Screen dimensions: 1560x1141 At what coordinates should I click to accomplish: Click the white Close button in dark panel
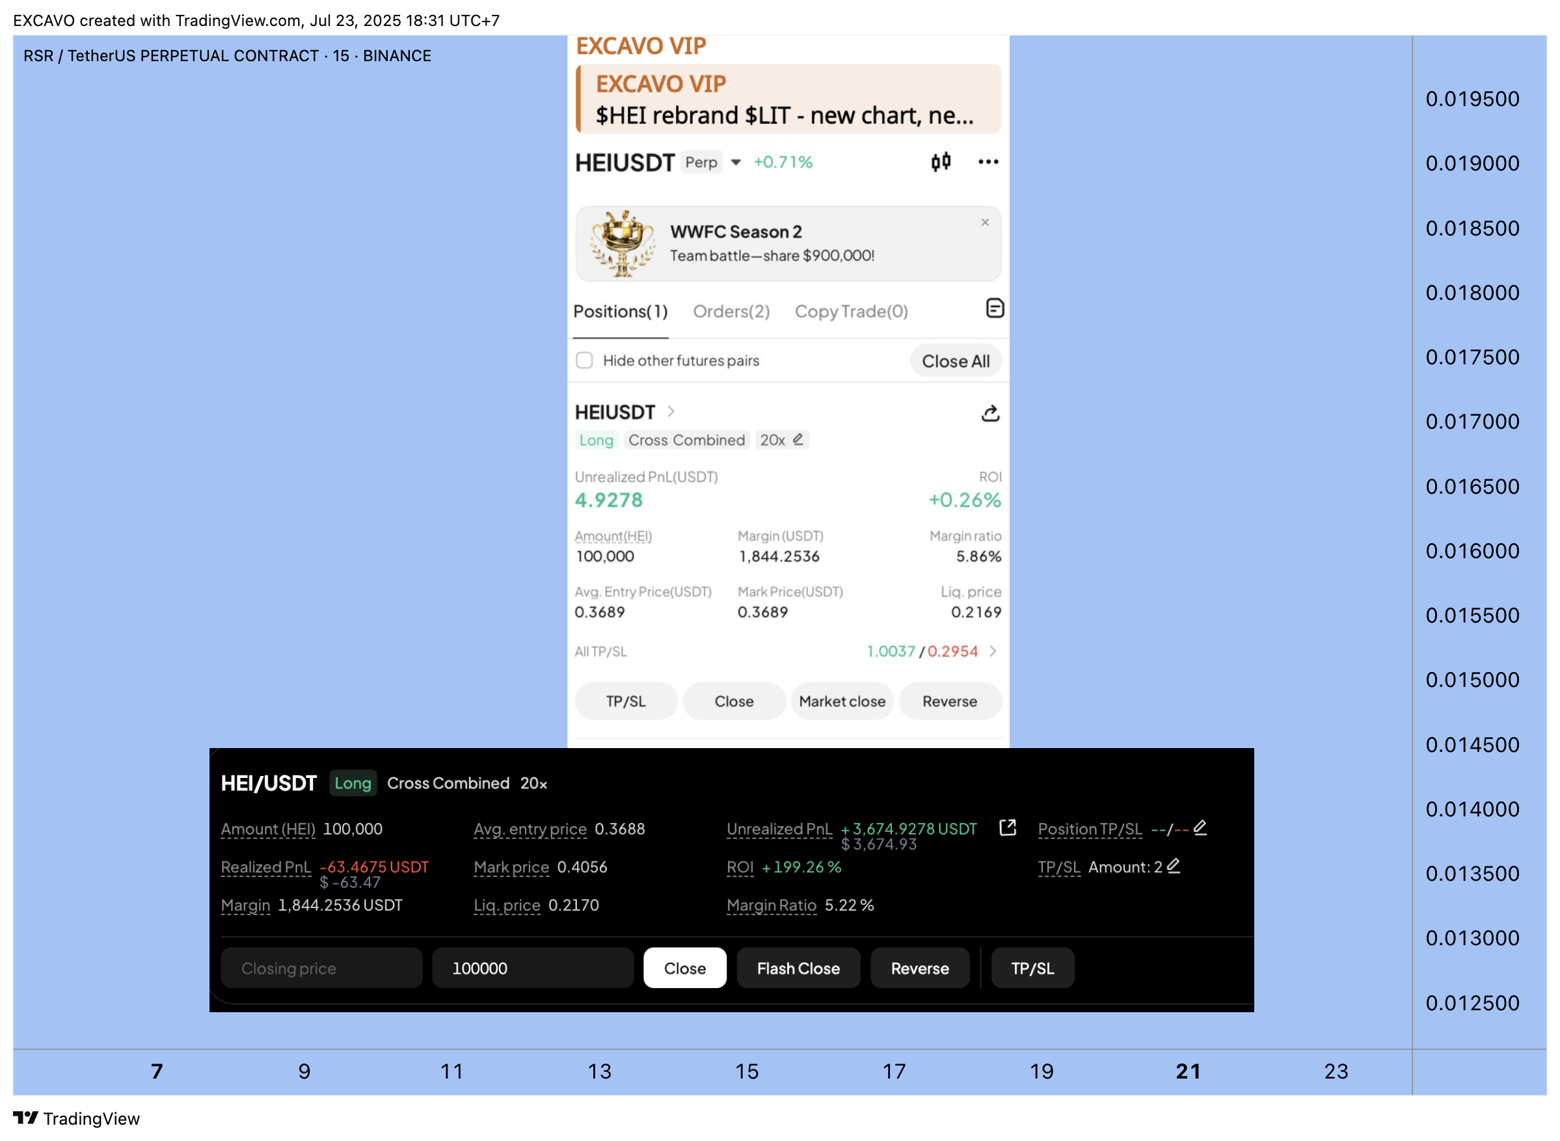coord(685,969)
